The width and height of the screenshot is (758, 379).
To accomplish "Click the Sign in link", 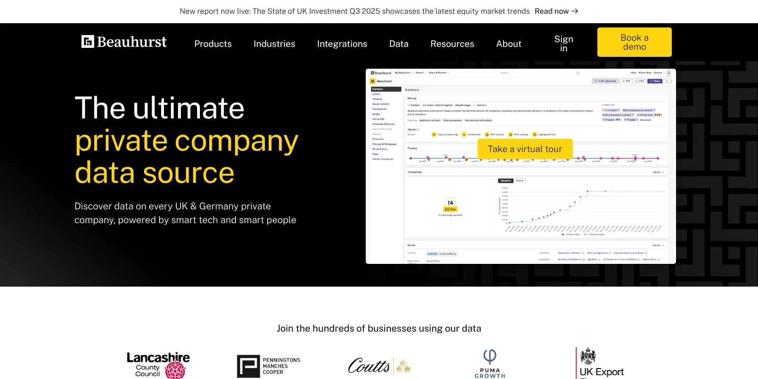I will coord(564,44).
